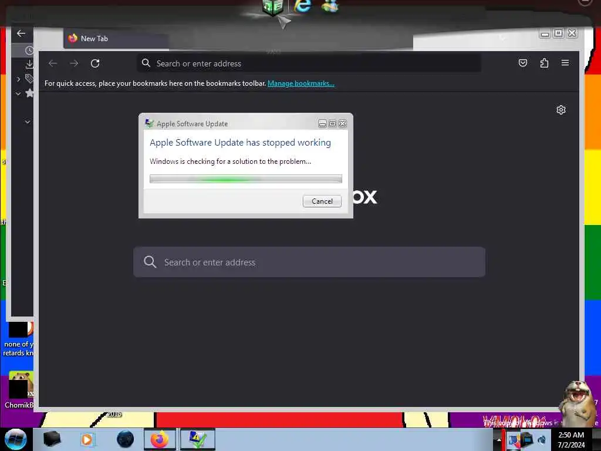
Task: Open Firefox Extensions puzzle icon
Action: (x=544, y=63)
